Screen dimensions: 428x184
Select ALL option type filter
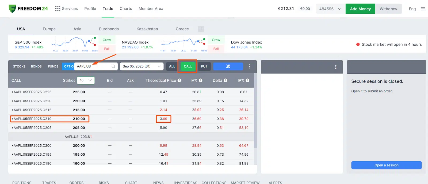pos(172,66)
